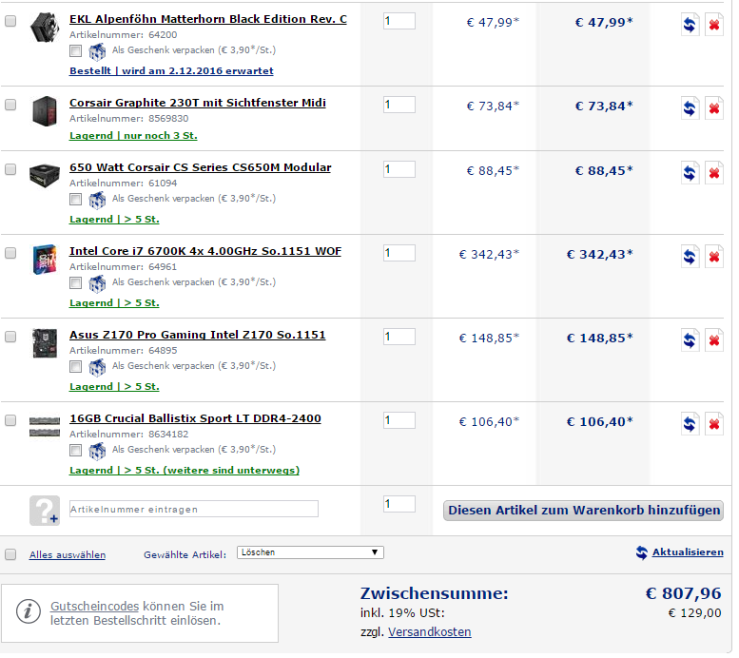Click gift box icon under 650 Watt Corsair

point(97,201)
